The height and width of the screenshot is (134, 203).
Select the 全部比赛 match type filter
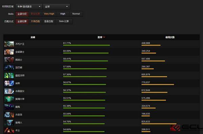[22, 21]
